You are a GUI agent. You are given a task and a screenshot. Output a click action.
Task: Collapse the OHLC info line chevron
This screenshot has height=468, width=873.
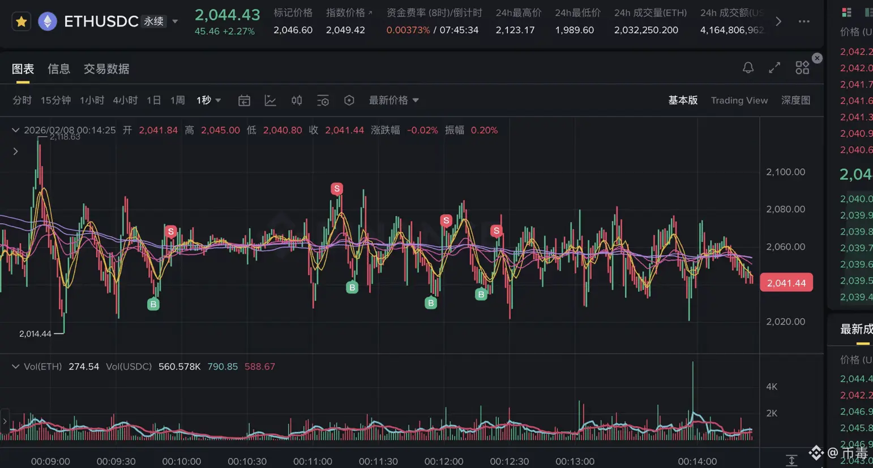[x=16, y=130]
